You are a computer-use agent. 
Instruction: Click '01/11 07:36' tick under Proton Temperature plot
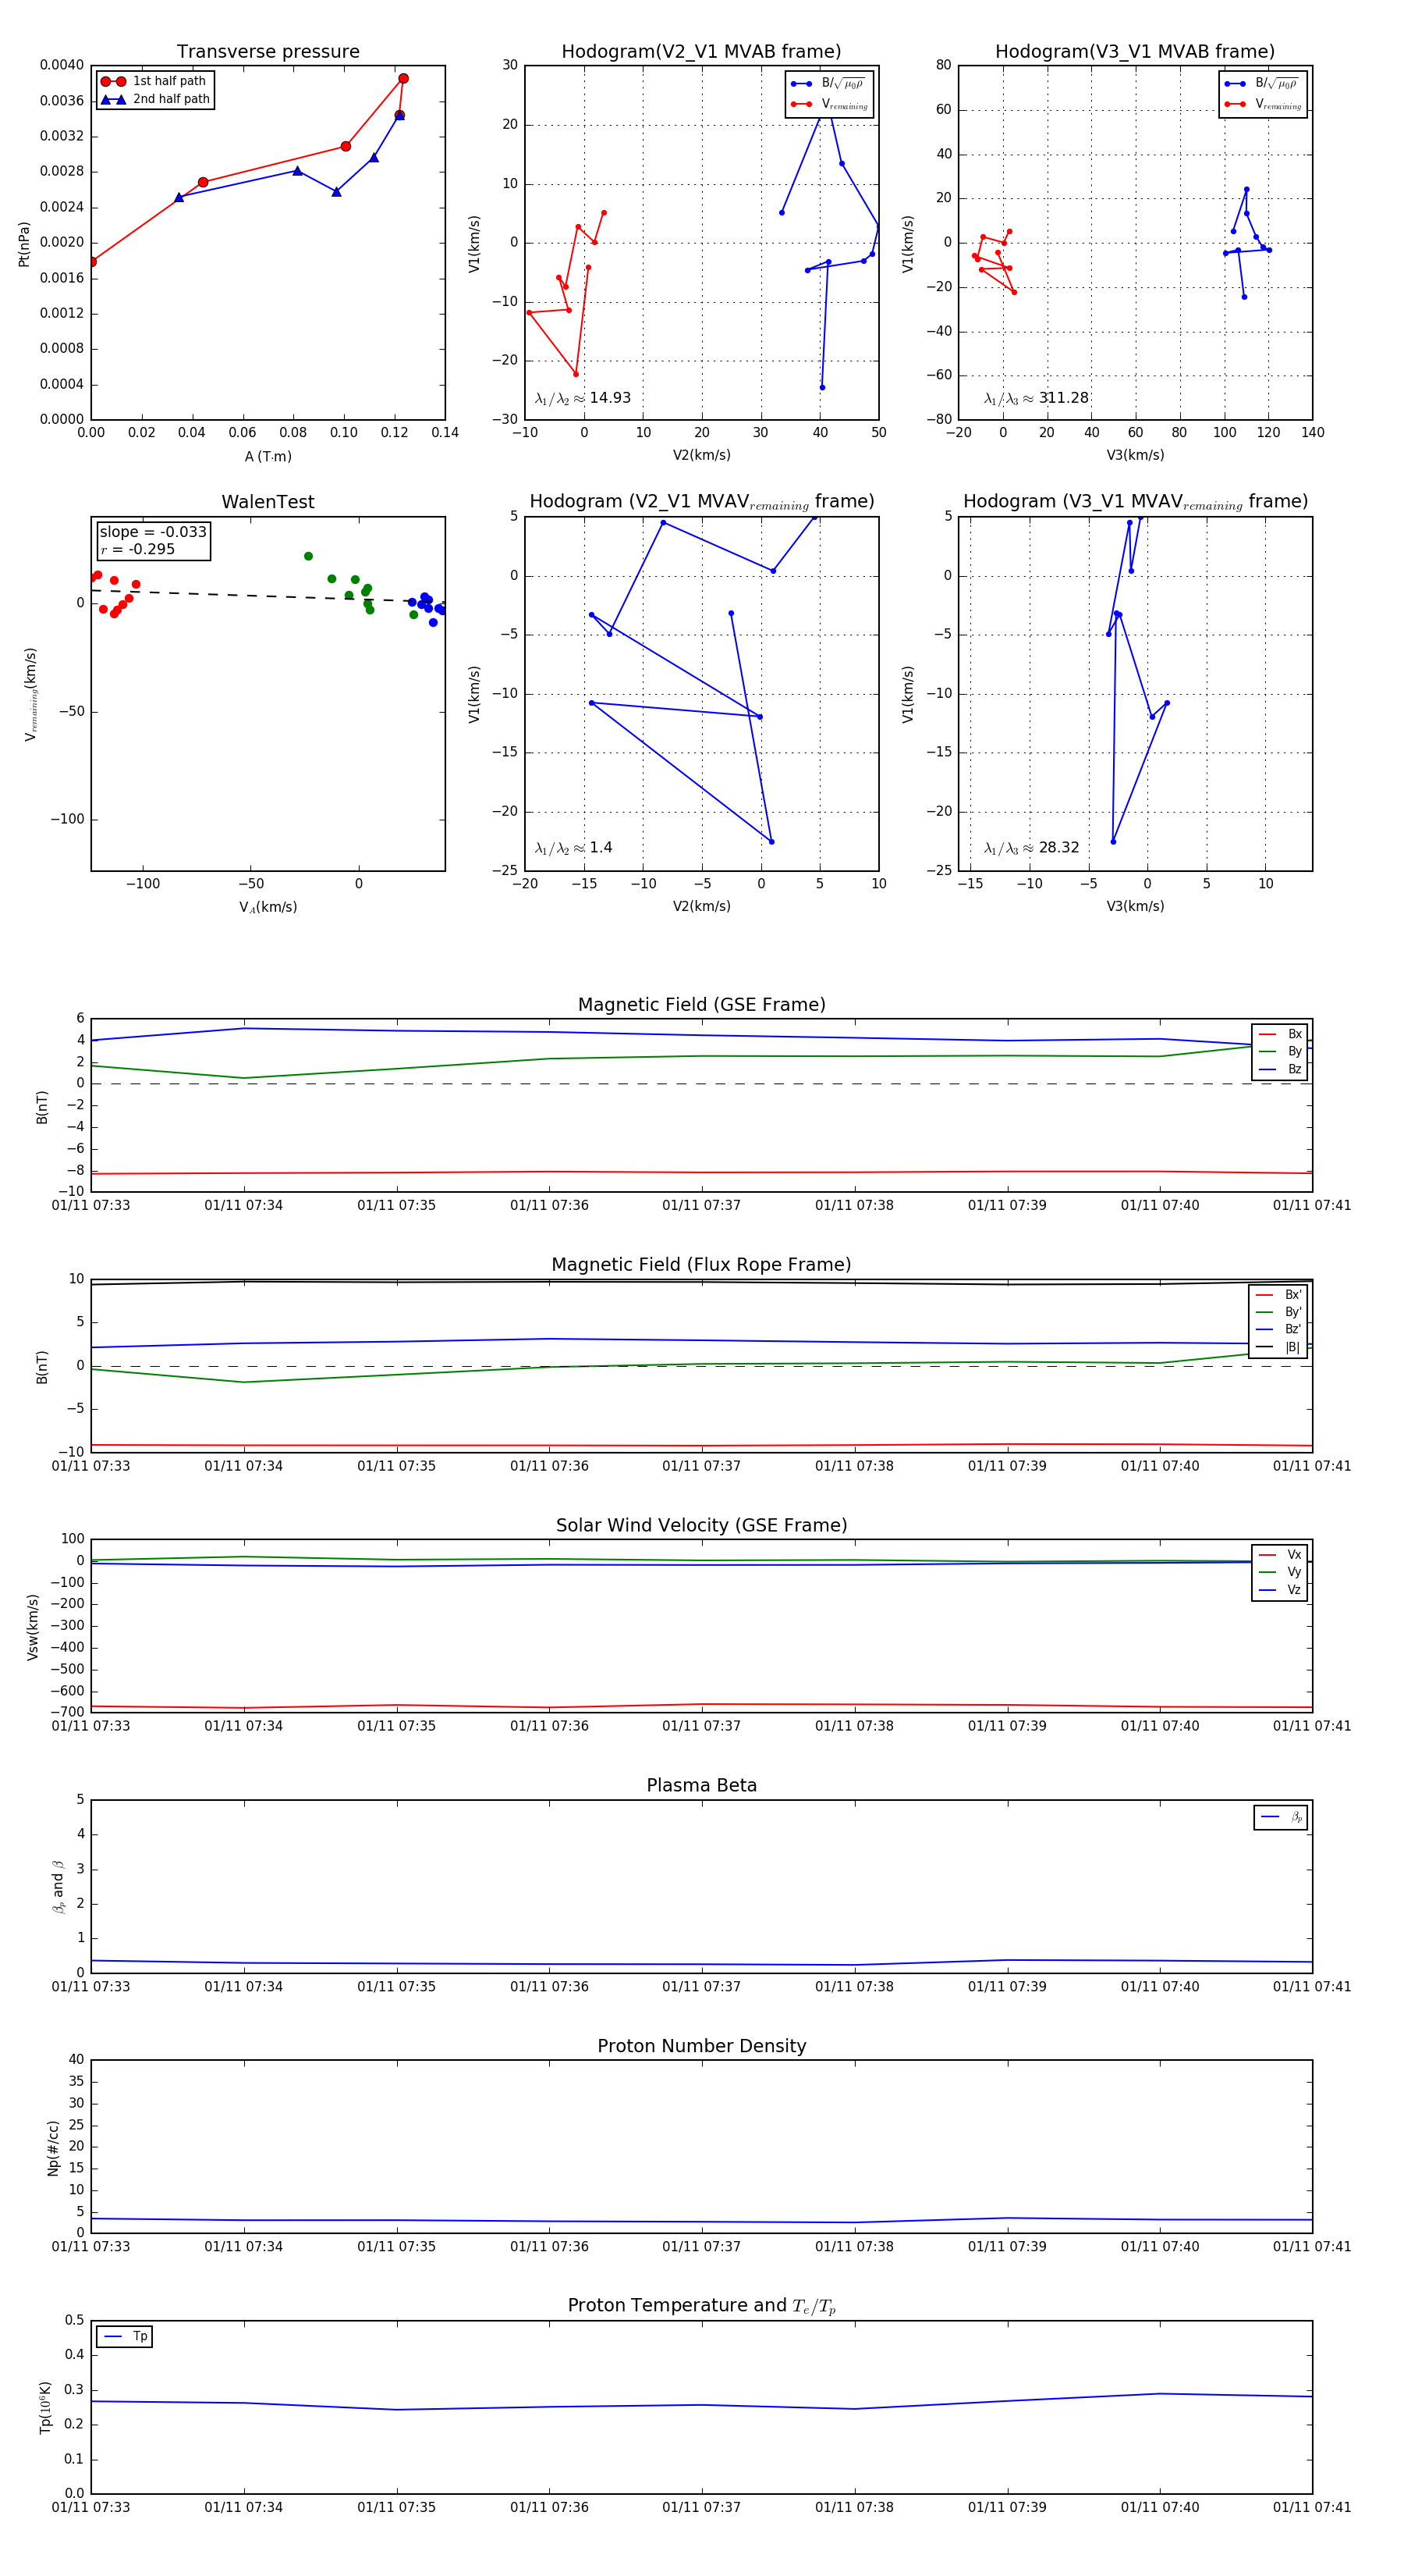[550, 2507]
